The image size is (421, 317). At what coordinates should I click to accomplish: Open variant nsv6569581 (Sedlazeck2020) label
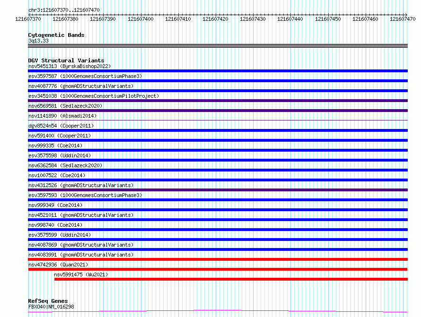[65, 106]
